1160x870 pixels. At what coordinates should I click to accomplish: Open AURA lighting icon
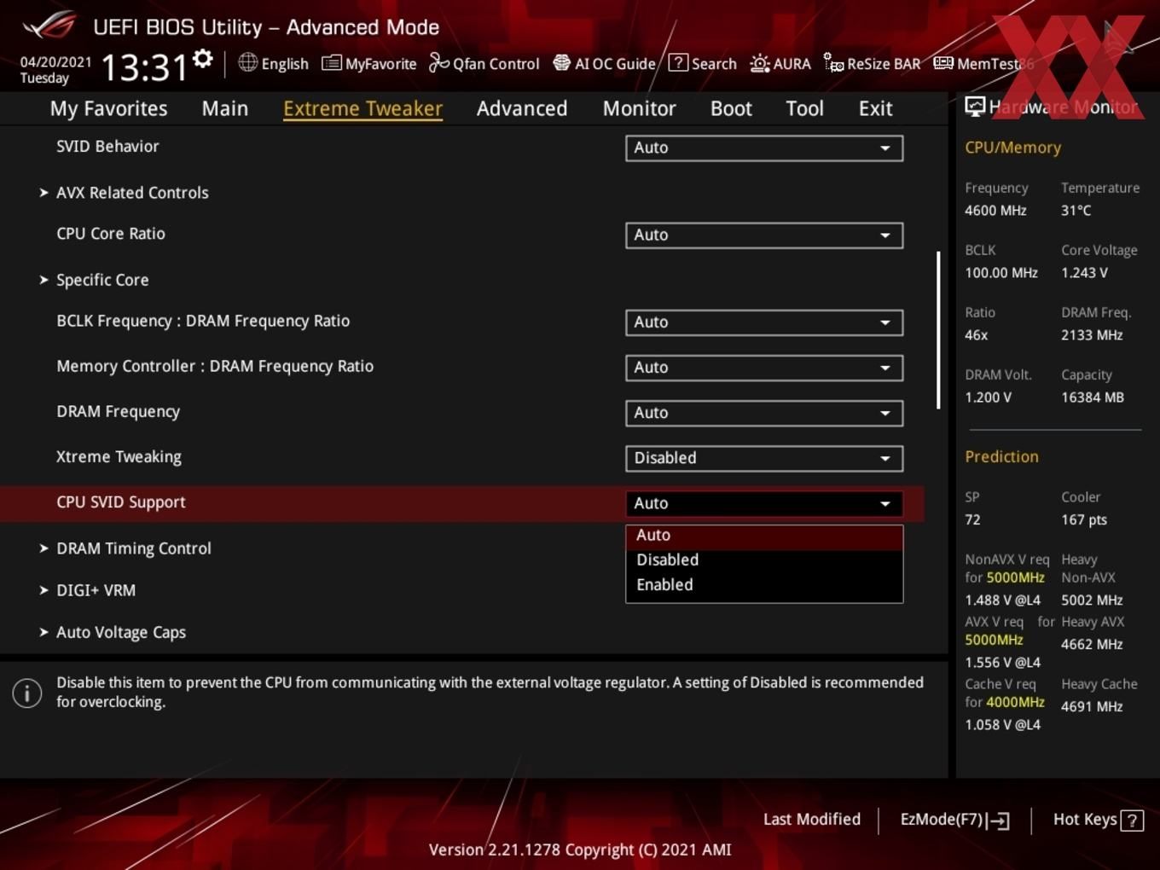click(x=759, y=63)
